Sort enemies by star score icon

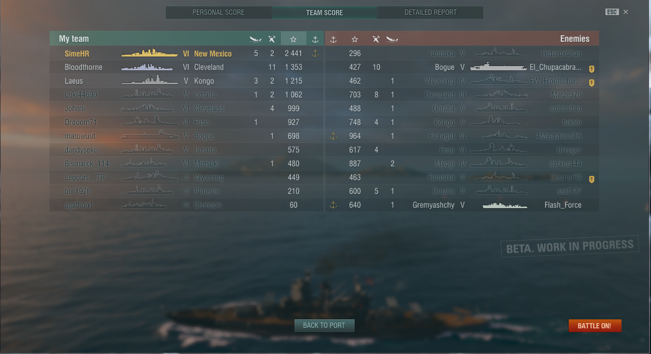pyautogui.click(x=355, y=39)
